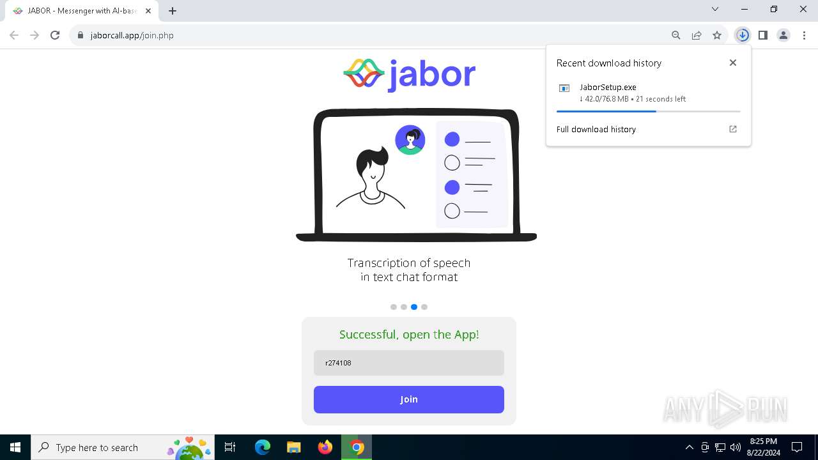Open the Windows Start menu
The width and height of the screenshot is (818, 460).
[x=15, y=447]
